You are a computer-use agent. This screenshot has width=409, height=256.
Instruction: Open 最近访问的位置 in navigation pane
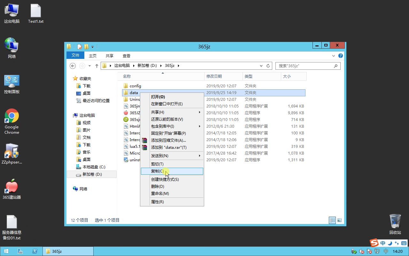tap(93, 101)
